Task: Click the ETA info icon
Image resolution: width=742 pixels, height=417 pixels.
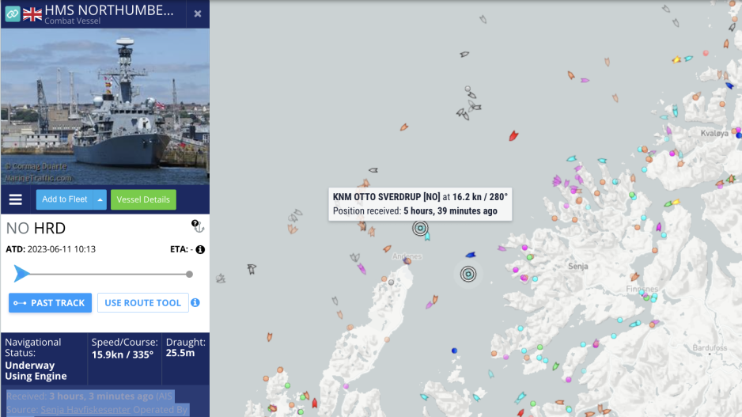Action: click(x=200, y=249)
